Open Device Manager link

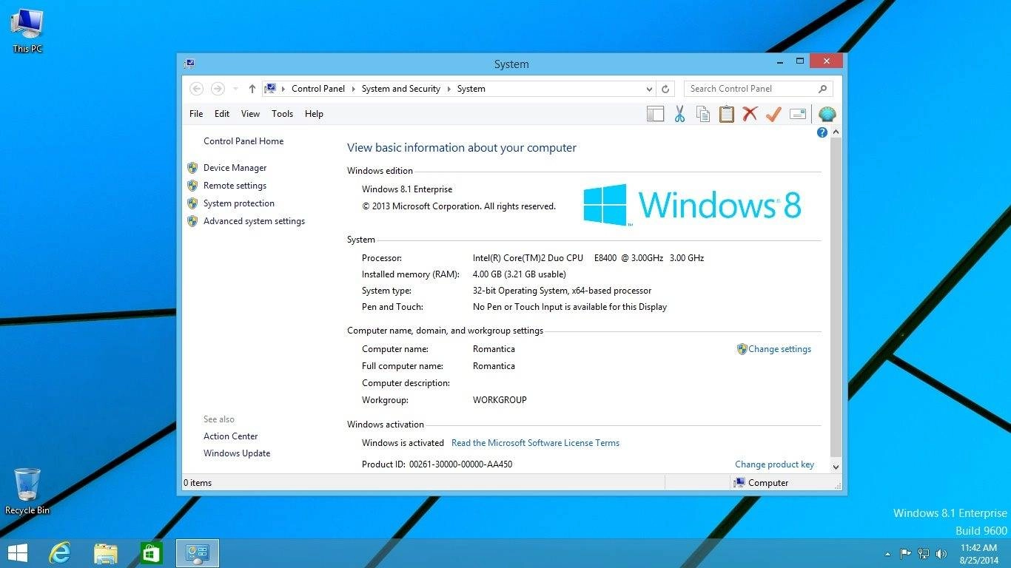tap(235, 168)
